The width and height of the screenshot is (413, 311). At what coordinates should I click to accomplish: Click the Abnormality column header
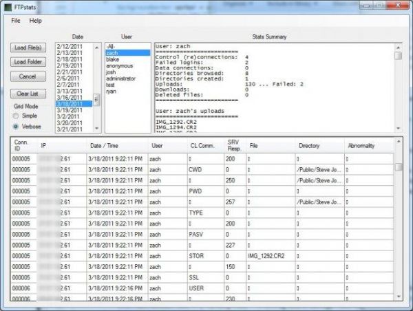click(361, 147)
